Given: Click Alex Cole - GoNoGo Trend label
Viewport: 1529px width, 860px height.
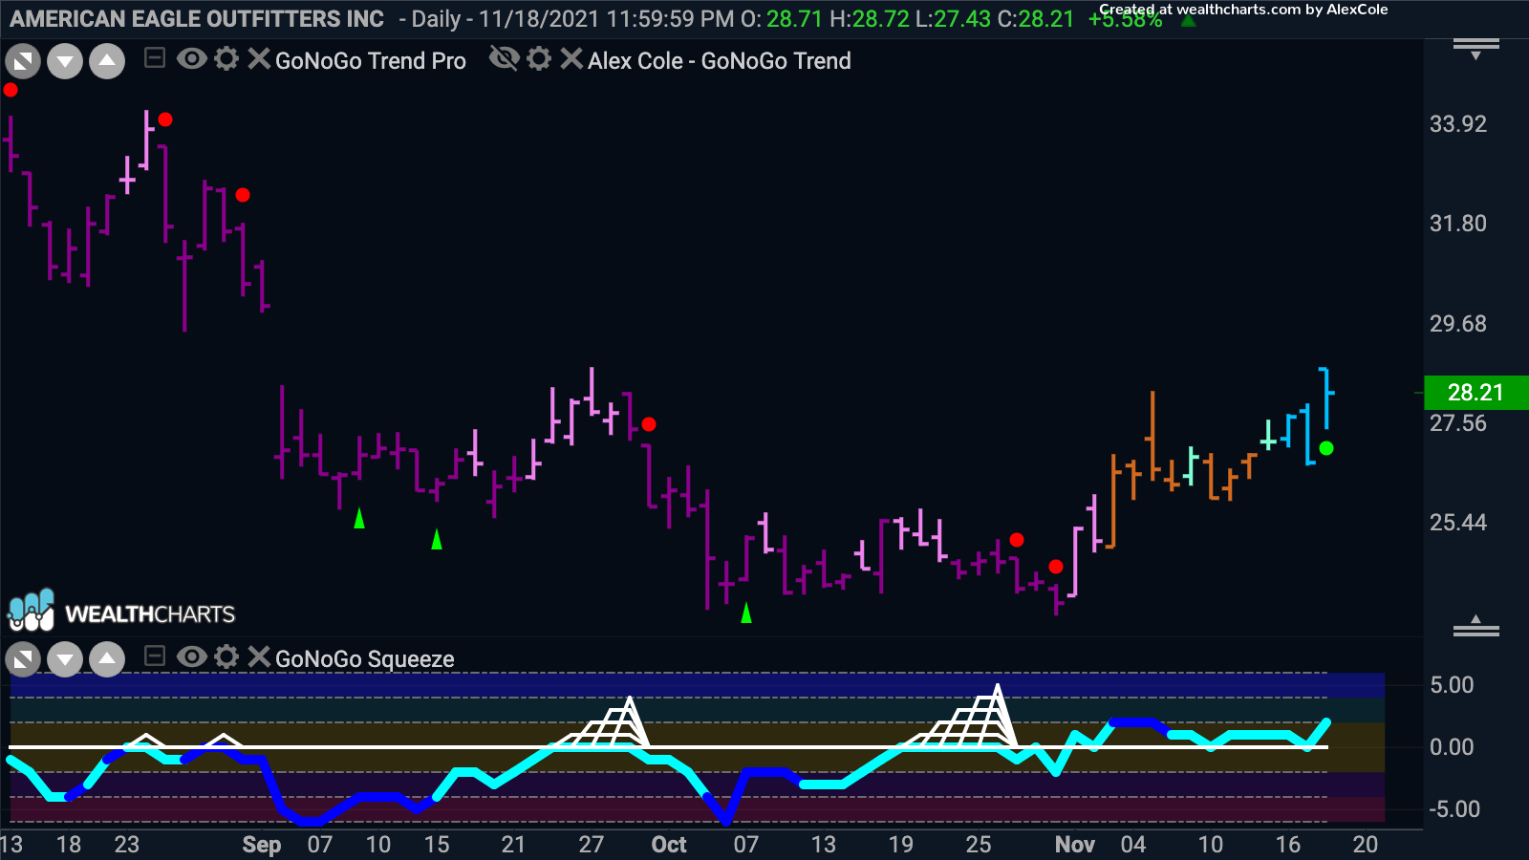Looking at the screenshot, I should 720,61.
